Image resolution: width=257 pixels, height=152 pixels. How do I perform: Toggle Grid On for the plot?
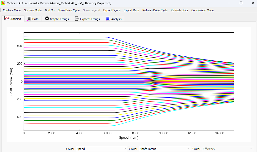coord(49,10)
